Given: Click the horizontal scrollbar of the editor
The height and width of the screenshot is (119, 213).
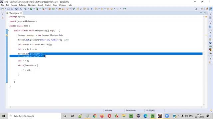Looking at the screenshot, I should [x=106, y=107].
